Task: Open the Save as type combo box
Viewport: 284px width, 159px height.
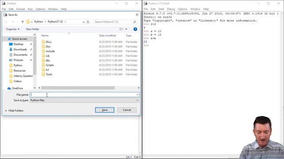Action: click(84, 100)
